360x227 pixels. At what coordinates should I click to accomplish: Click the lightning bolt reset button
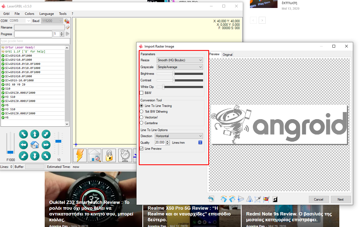[x=80, y=156]
